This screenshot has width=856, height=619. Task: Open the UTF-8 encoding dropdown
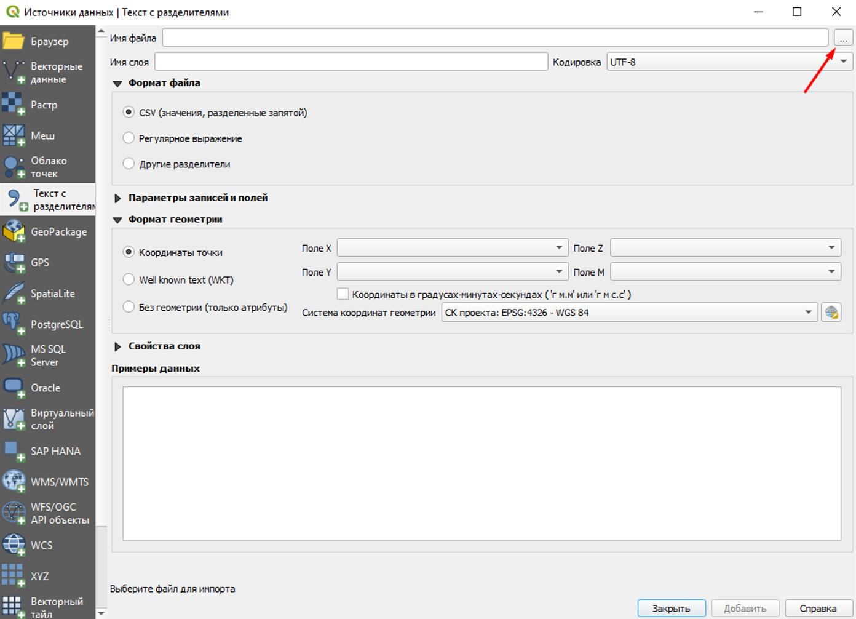click(729, 62)
